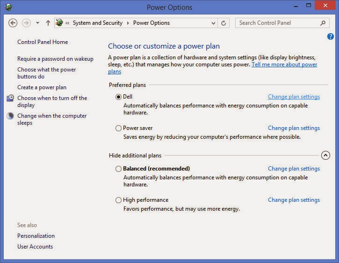Click the turn off display monitor icon
The width and height of the screenshot is (339, 263).
click(x=10, y=98)
